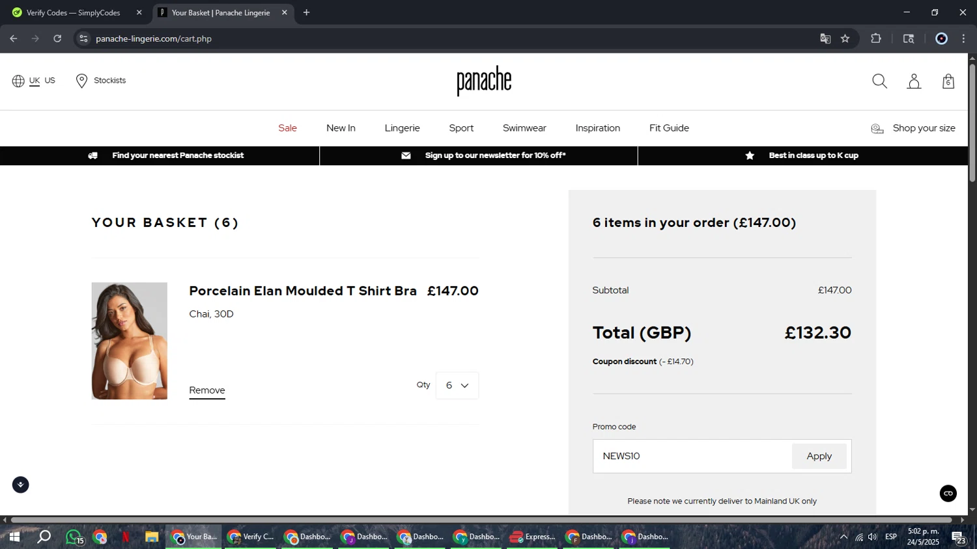The image size is (977, 549).
Task: Click the browser back arrow
Action: point(14,38)
